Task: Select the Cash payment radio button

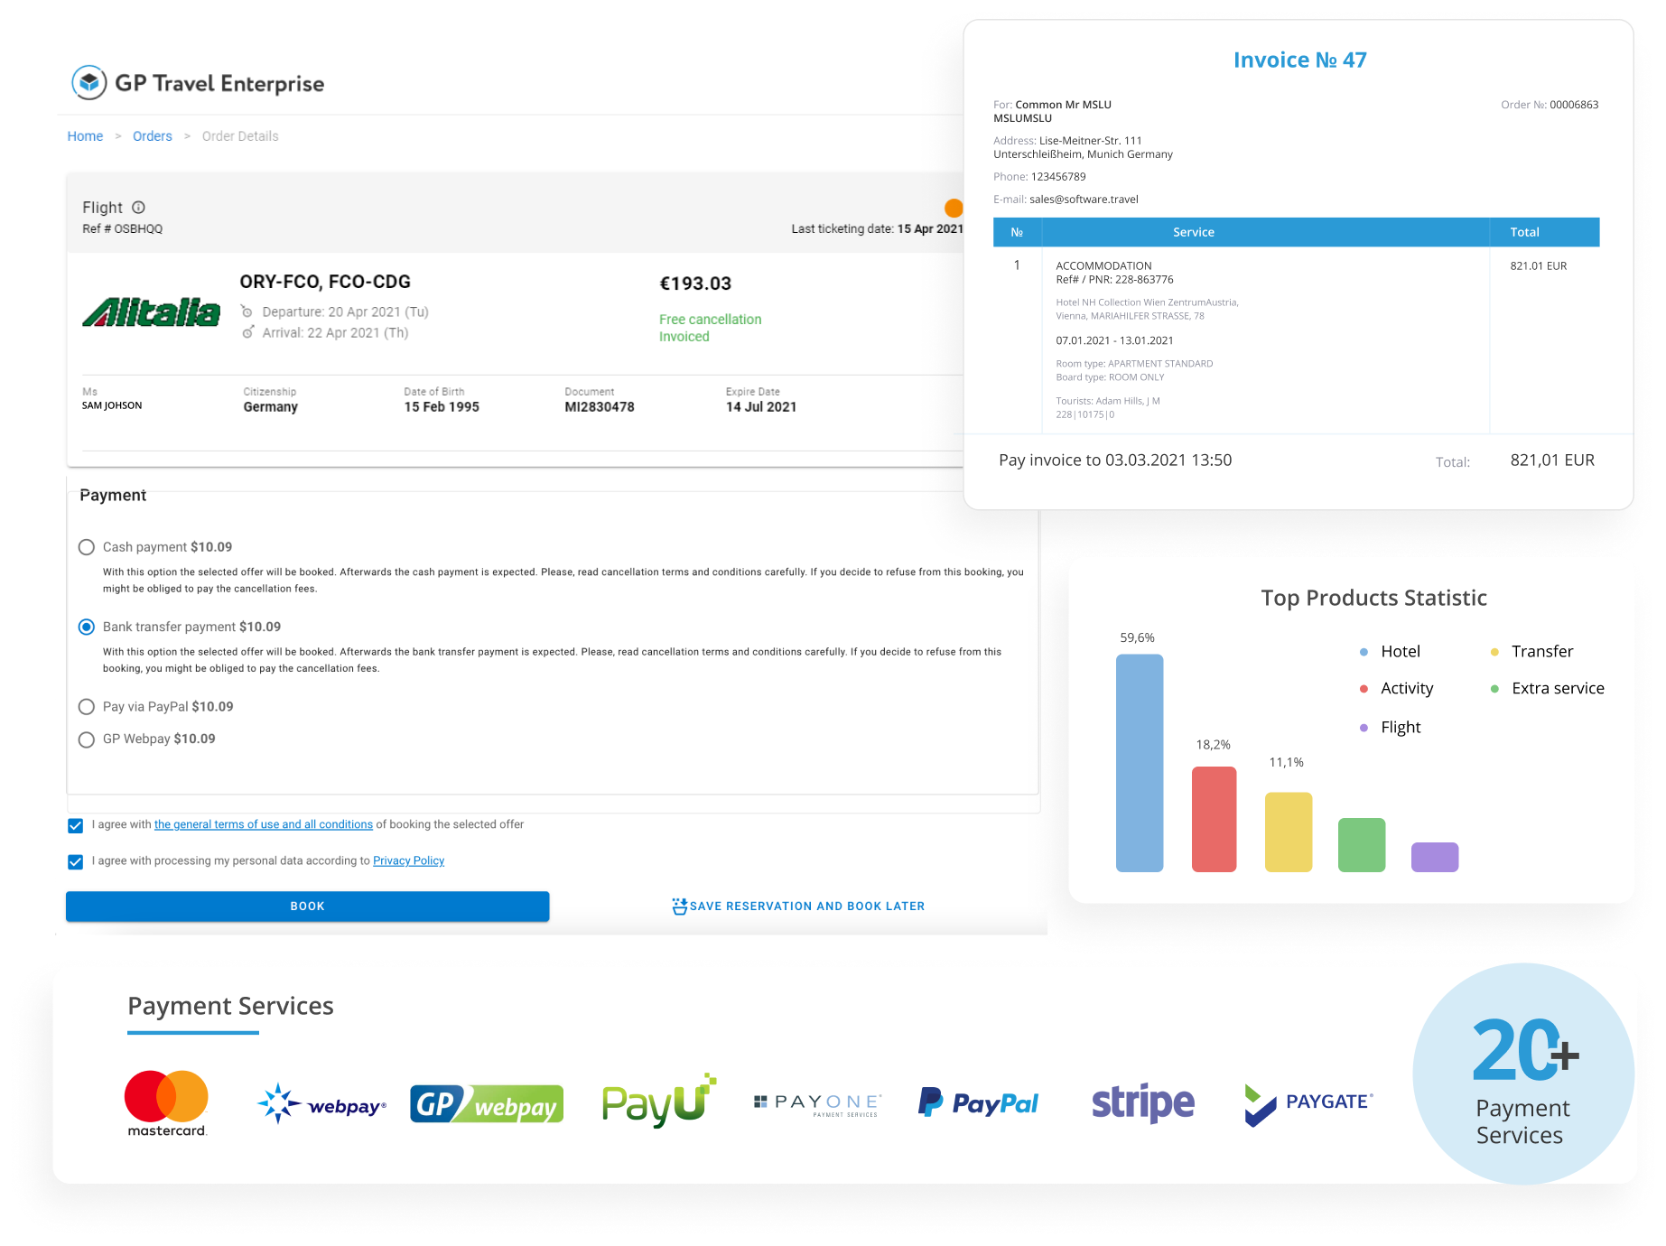Action: pyautogui.click(x=87, y=546)
